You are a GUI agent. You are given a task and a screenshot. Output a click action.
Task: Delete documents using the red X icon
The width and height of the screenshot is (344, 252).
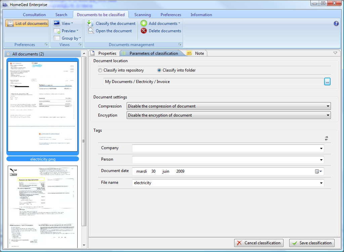[x=143, y=31]
